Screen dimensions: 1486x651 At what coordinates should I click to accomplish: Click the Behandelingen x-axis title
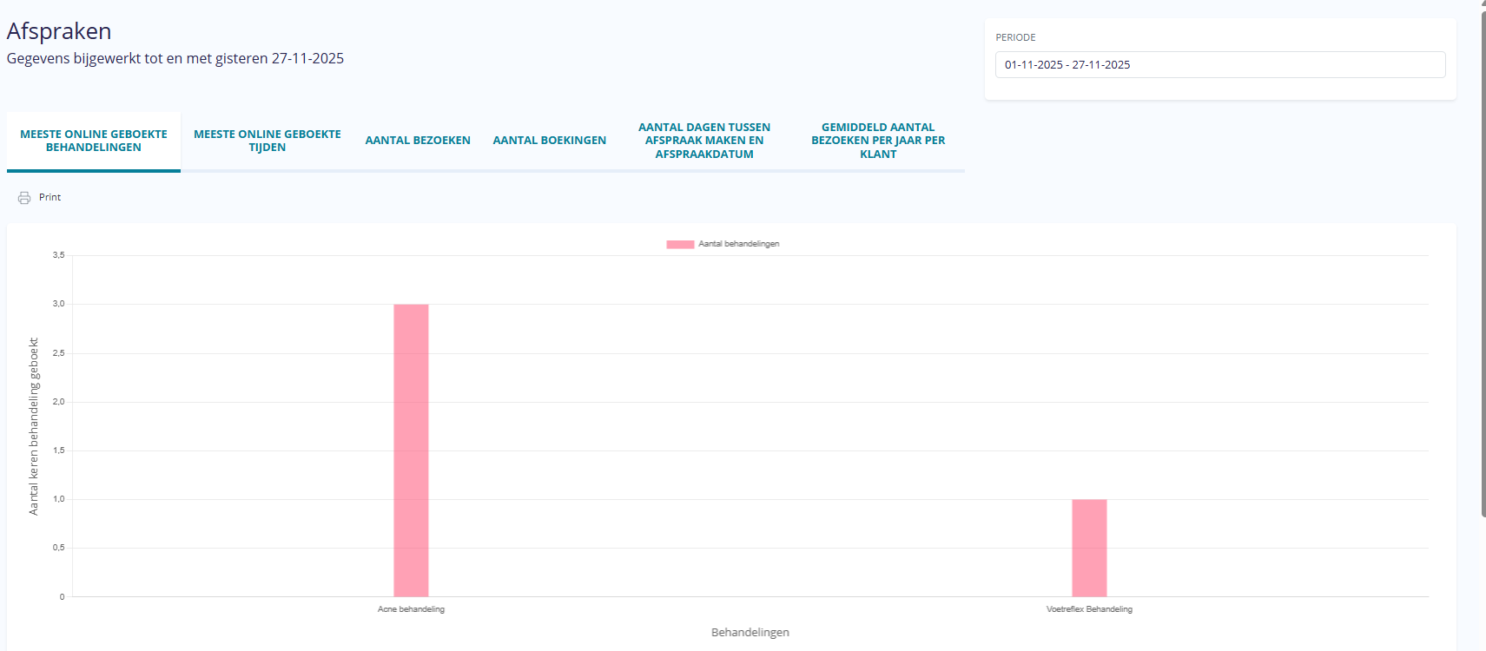750,633
